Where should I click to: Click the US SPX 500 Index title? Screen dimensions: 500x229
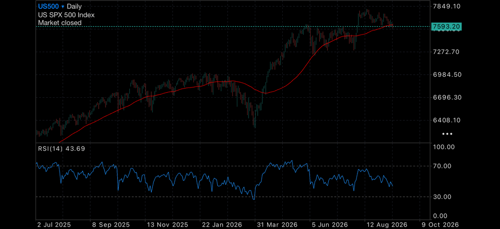[66, 15]
